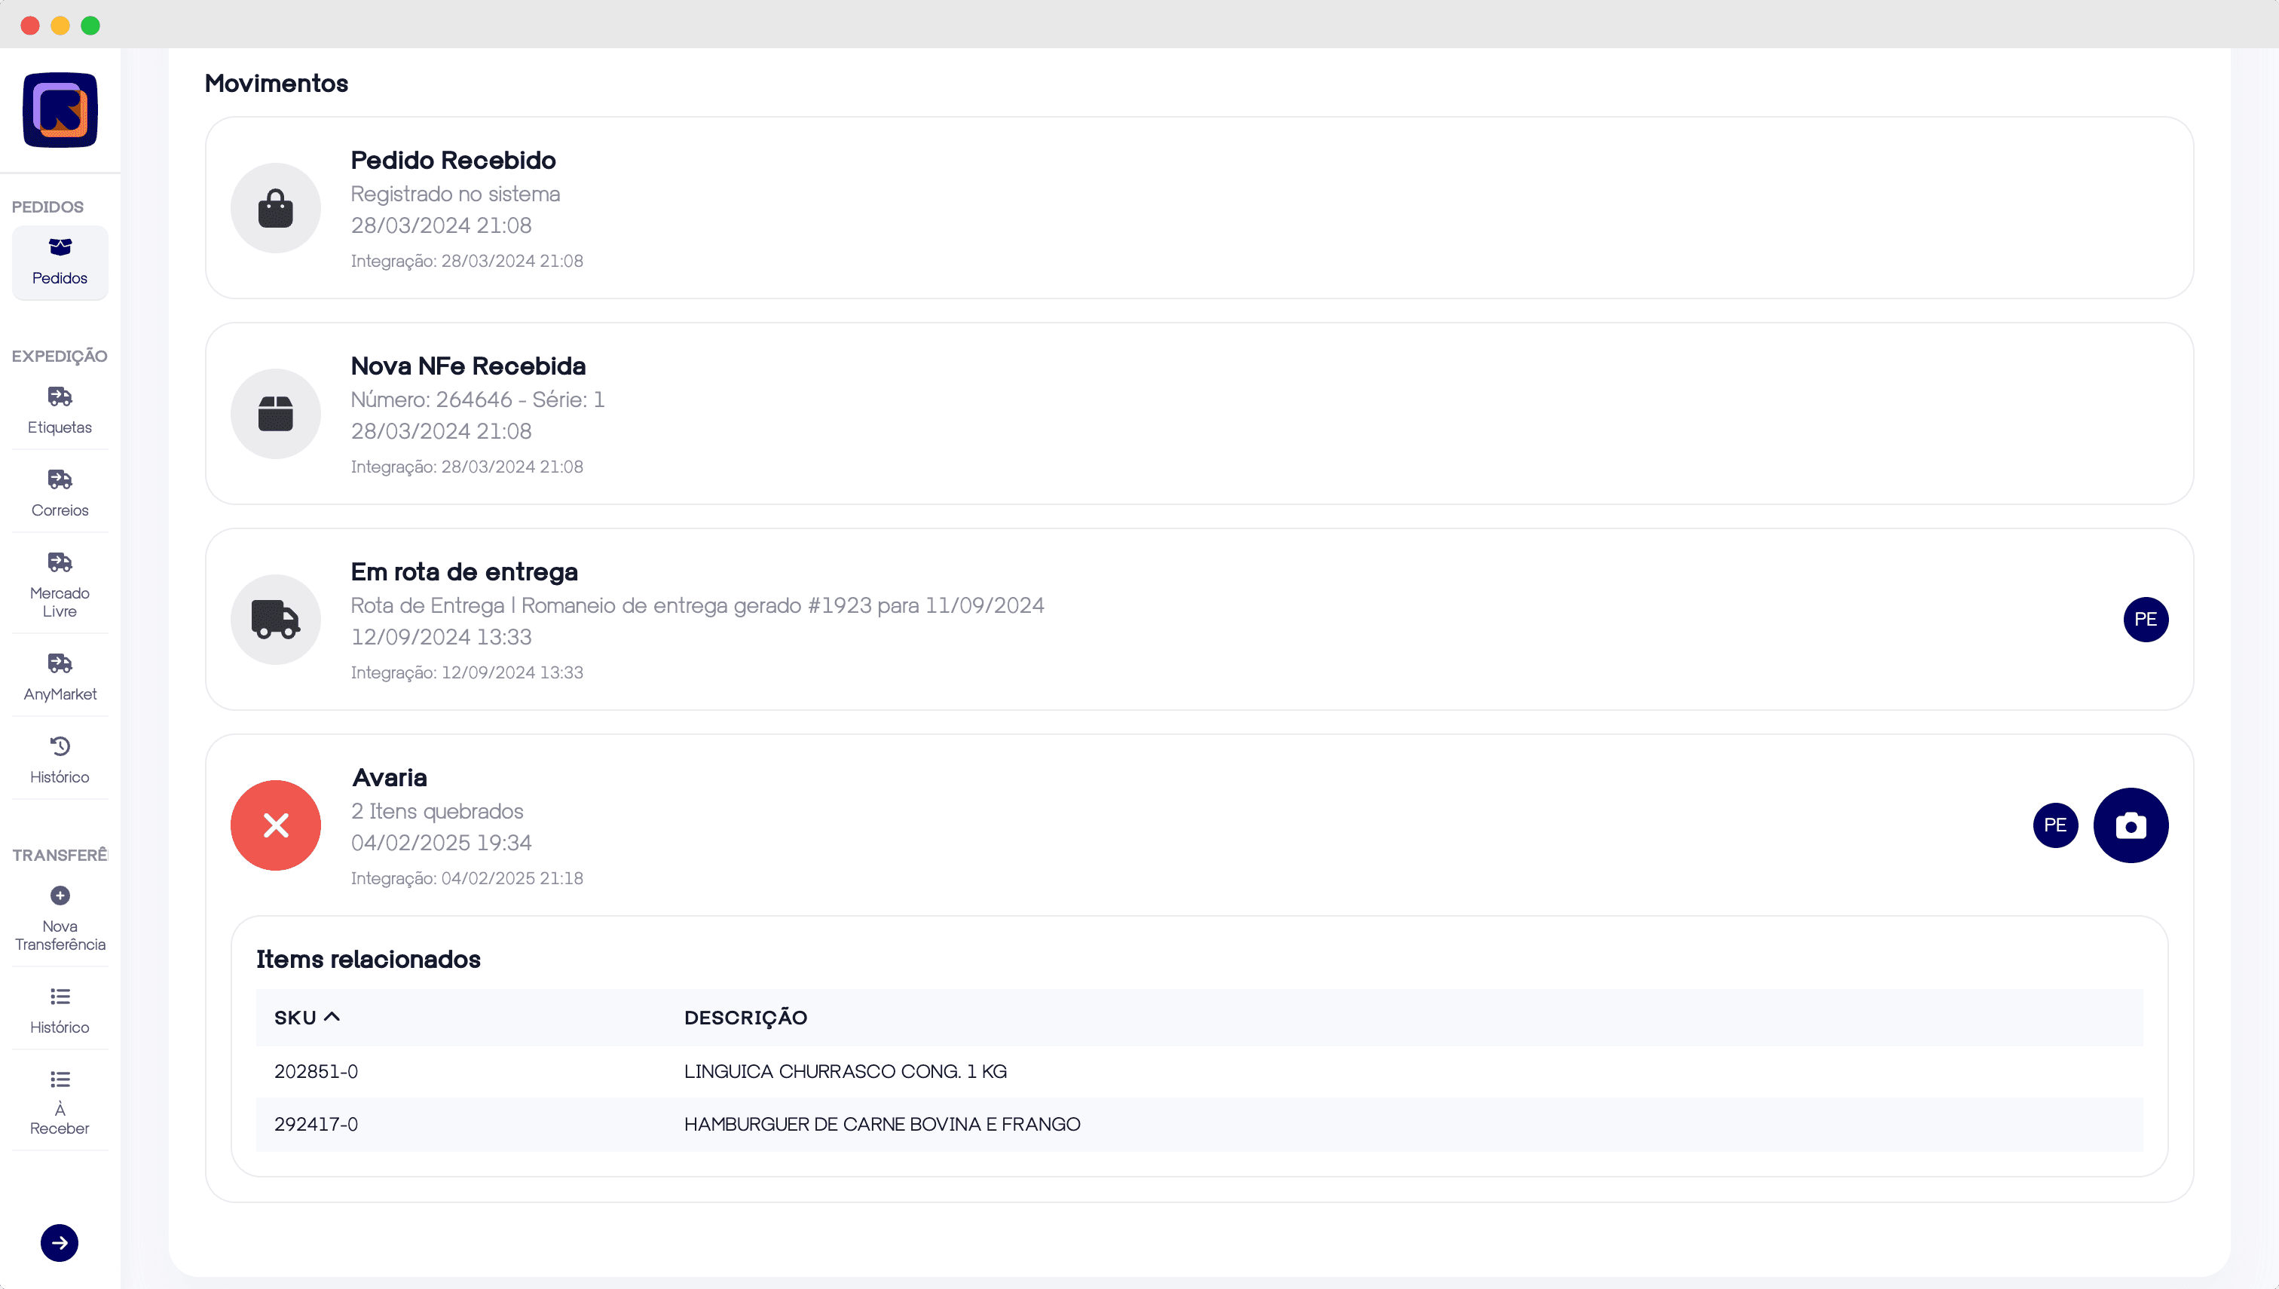Click the red X Avaria icon
Viewport: 2279px width, 1289px height.
pyautogui.click(x=275, y=825)
